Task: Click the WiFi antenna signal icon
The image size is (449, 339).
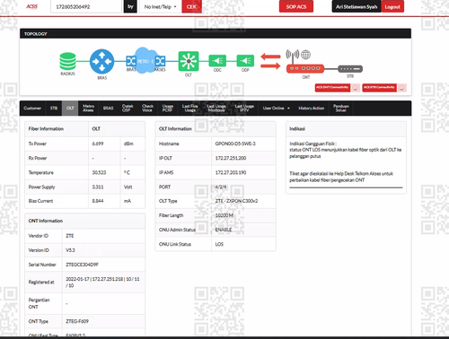Action: coord(293,56)
